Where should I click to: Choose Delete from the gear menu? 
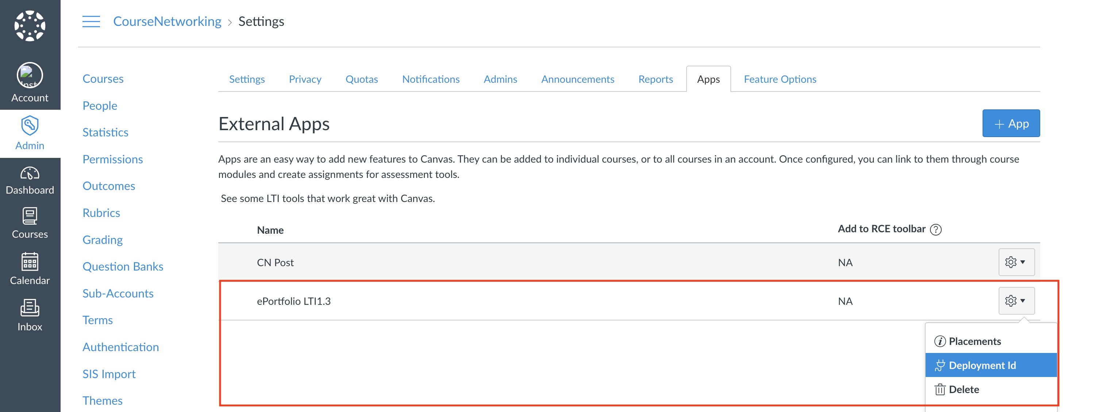point(964,389)
